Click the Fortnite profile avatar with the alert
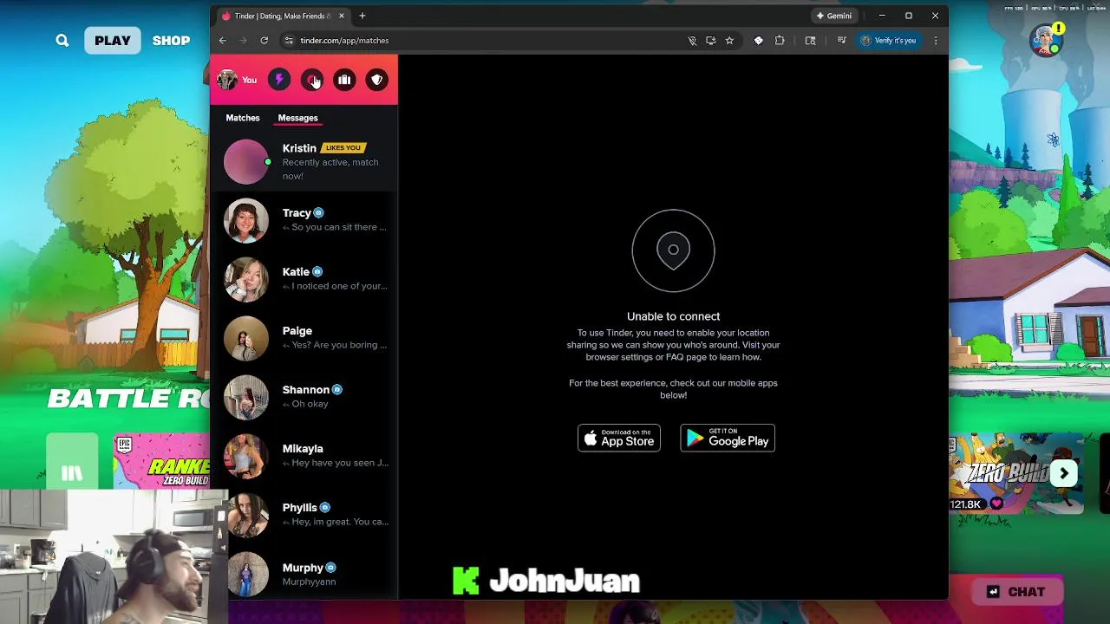1110x624 pixels. [1047, 40]
